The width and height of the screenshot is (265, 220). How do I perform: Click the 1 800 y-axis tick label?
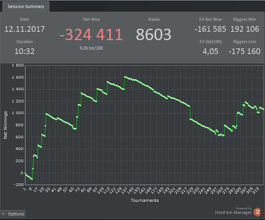18,65
